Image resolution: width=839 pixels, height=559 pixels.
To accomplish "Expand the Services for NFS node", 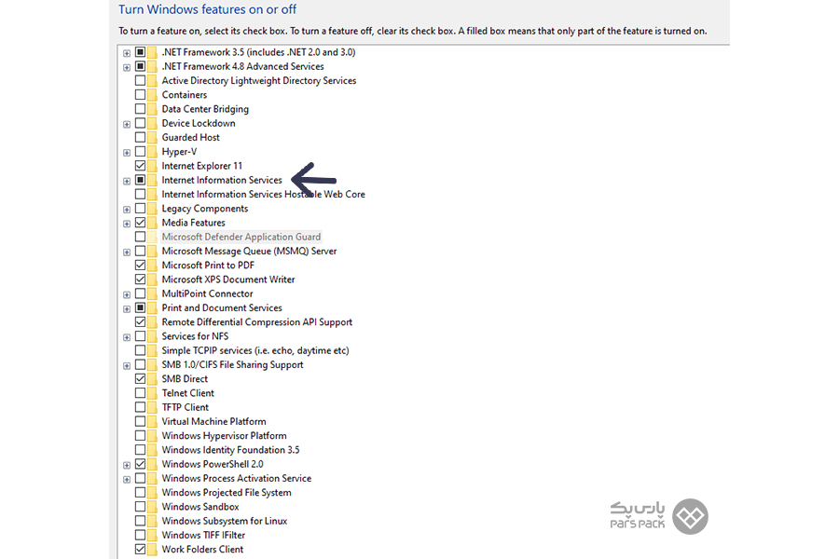I will pyautogui.click(x=127, y=337).
